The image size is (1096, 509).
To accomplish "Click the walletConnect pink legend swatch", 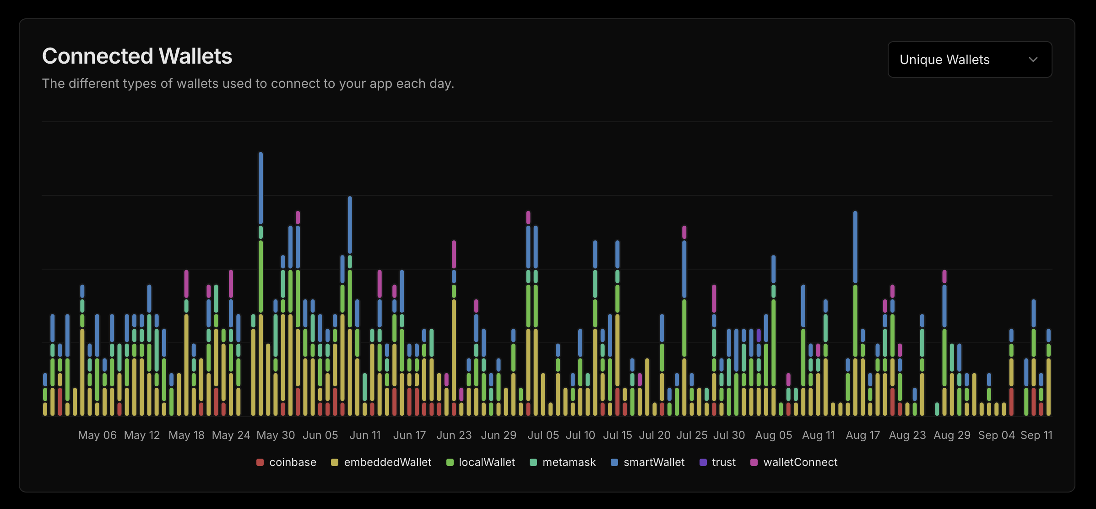I will tap(754, 462).
